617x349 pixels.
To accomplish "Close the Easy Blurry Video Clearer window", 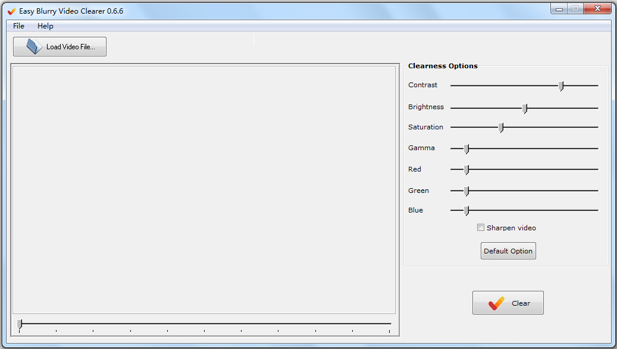I will [596, 9].
